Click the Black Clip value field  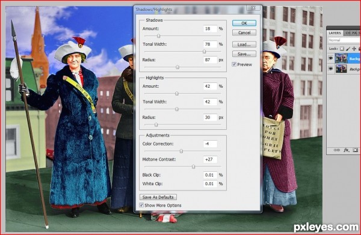point(210,175)
